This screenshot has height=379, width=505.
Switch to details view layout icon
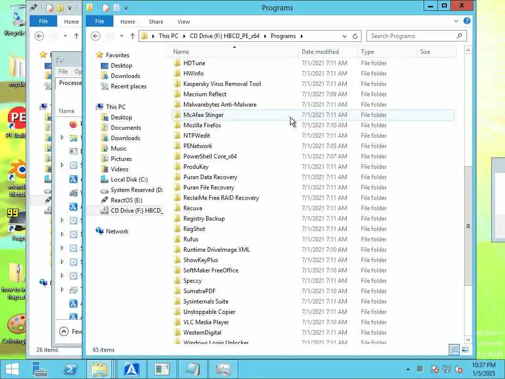click(x=454, y=350)
